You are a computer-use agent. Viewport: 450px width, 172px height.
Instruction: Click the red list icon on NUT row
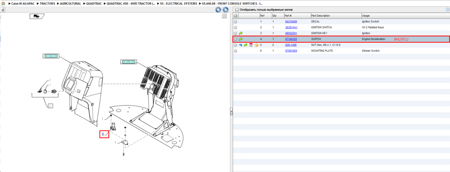[251, 45]
